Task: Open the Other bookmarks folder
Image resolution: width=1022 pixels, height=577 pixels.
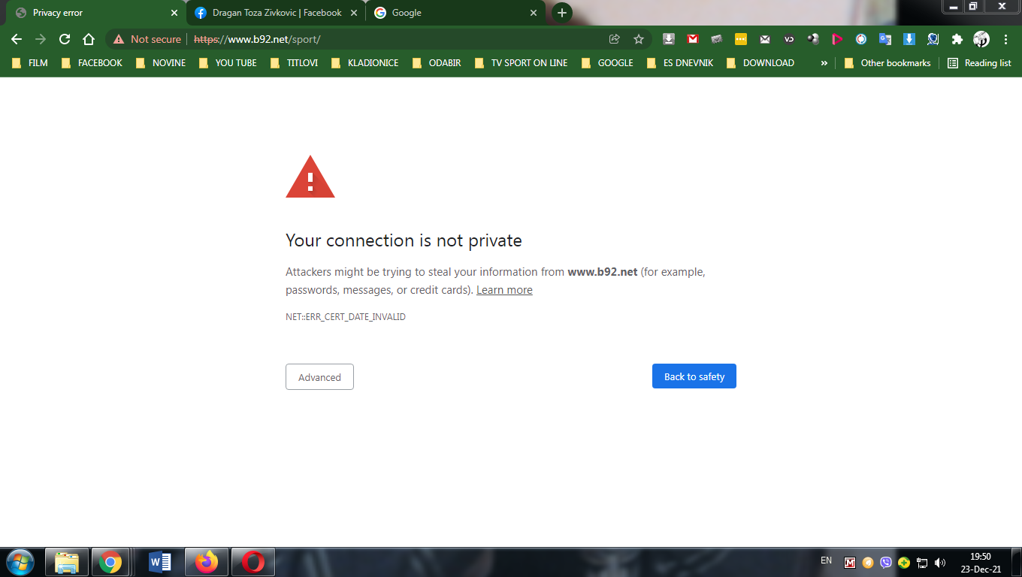Action: (887, 63)
